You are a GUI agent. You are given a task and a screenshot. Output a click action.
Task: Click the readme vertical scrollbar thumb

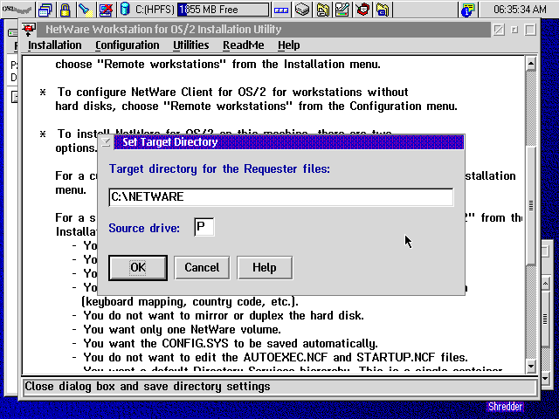point(531,205)
